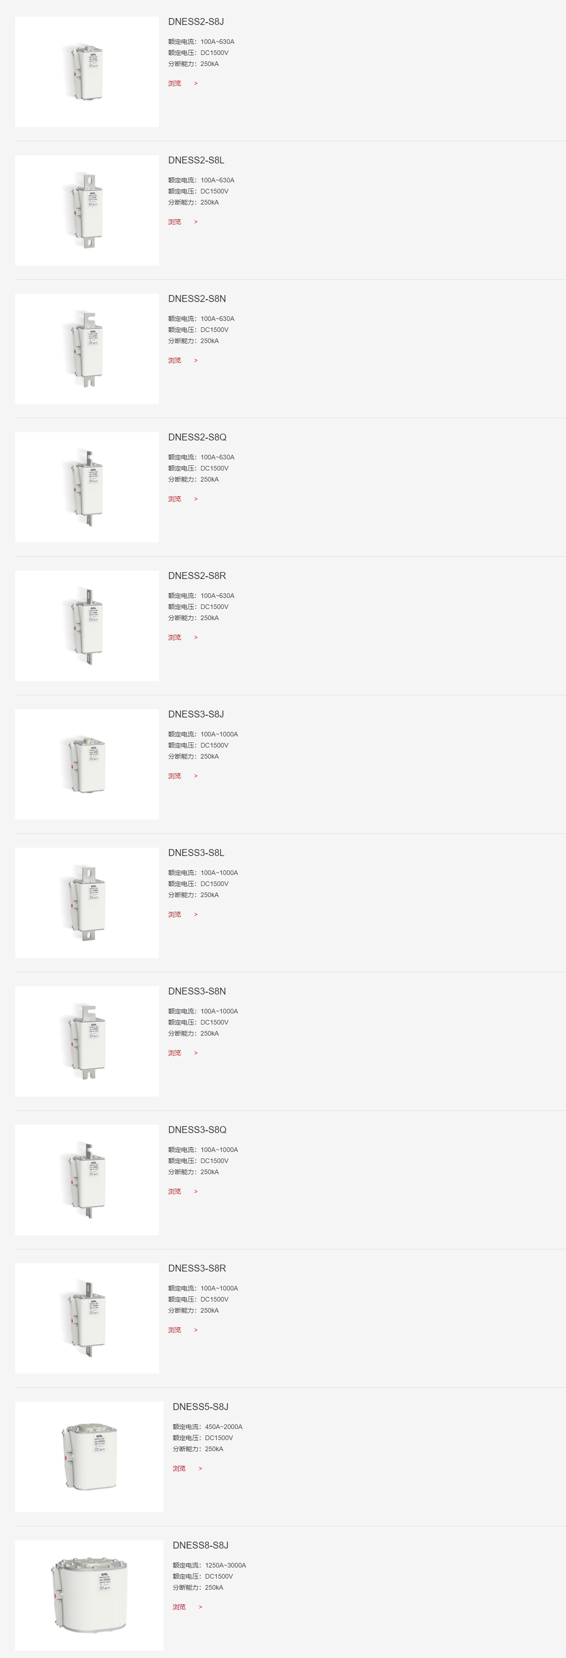Click the arrow beside 浏览 for DNESS2-S8R

[196, 637]
